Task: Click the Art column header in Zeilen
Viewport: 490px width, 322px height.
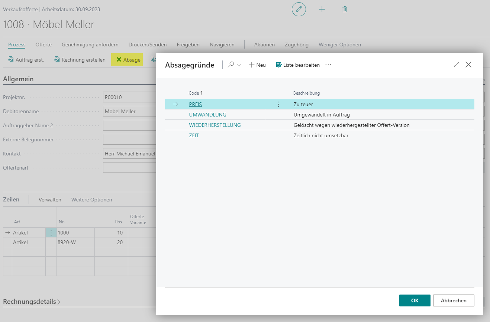Action: [17, 222]
